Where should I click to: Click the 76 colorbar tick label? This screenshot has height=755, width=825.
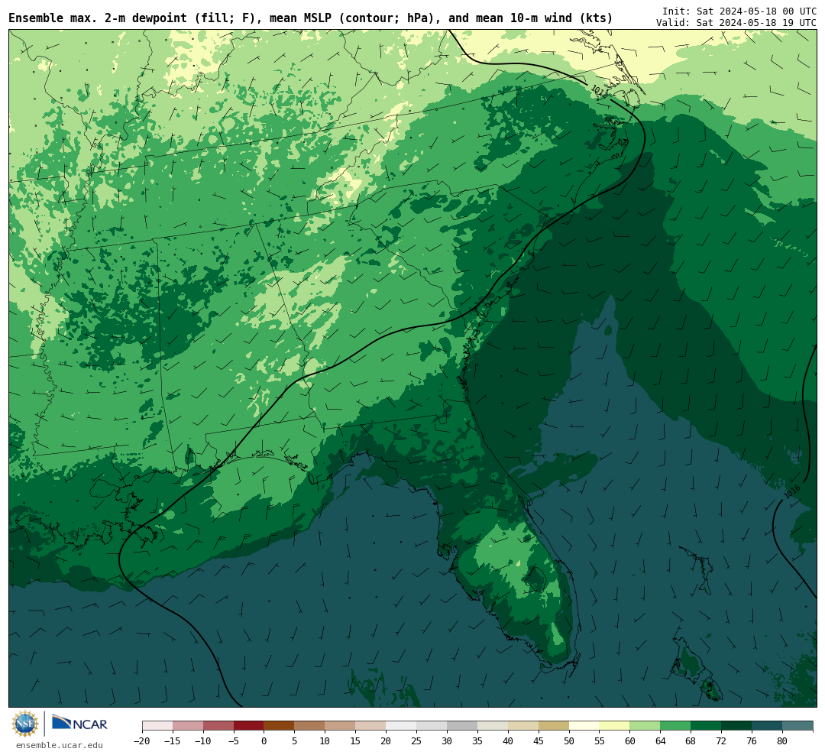pyautogui.click(x=752, y=741)
